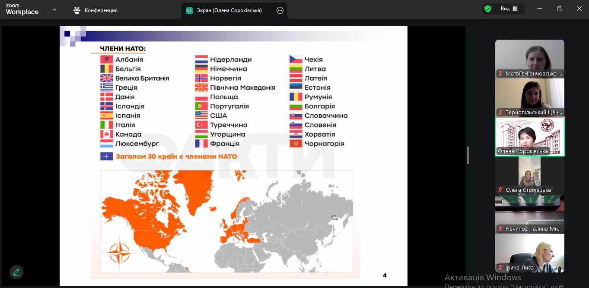Expand the dropdown next to Zoom Workplace

point(54,9)
